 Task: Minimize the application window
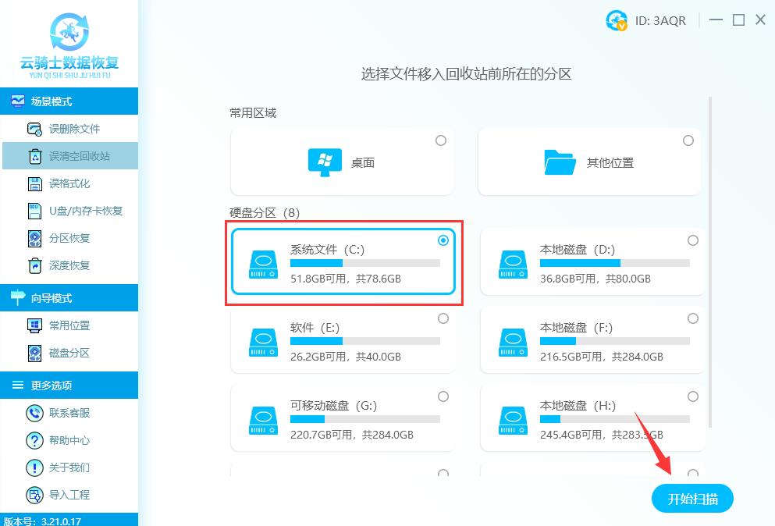click(716, 20)
